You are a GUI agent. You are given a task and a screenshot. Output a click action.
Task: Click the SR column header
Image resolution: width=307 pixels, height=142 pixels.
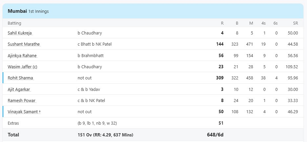295,23
